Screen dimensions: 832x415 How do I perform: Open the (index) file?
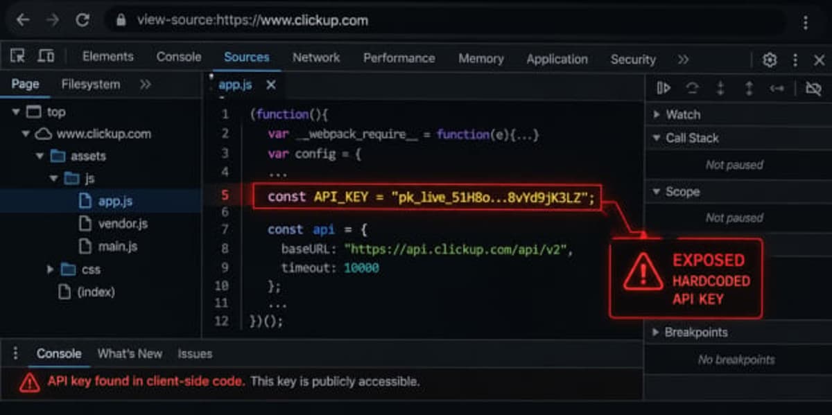[x=96, y=292]
